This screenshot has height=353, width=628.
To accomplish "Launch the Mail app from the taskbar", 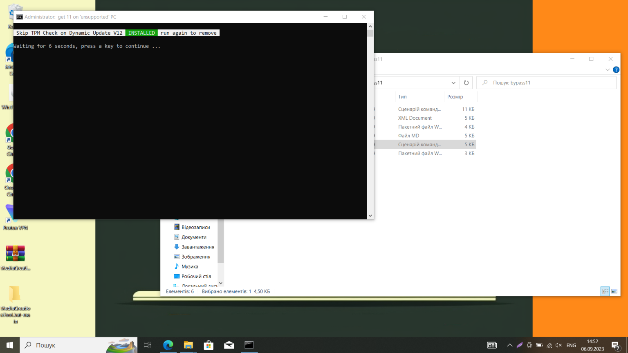I will (229, 345).
